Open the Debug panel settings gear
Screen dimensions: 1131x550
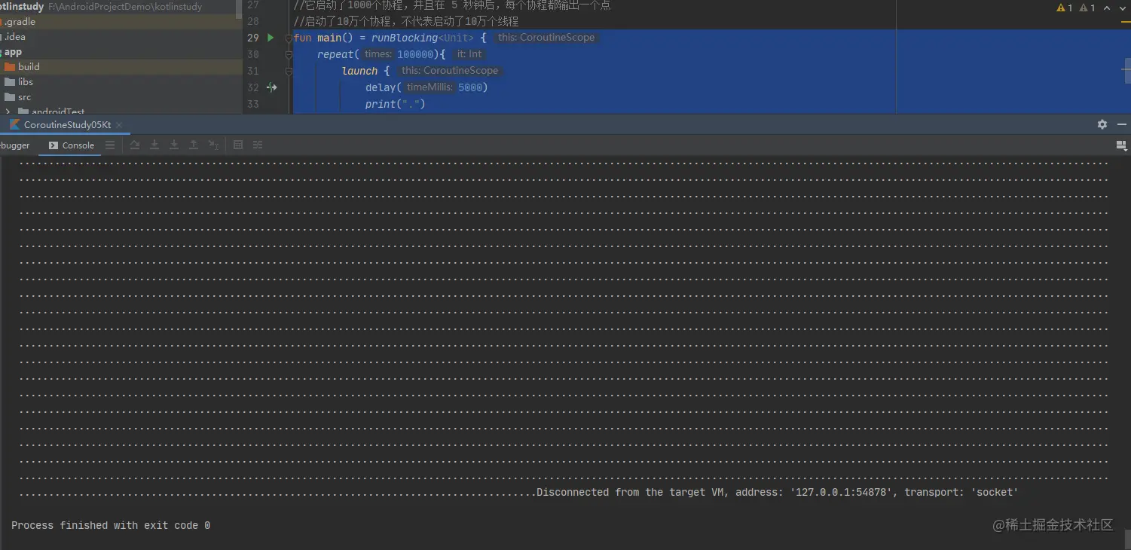1102,124
